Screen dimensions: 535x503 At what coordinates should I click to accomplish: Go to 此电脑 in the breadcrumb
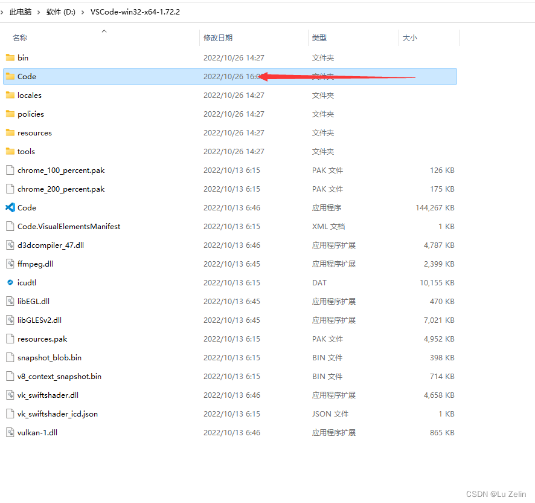pyautogui.click(x=21, y=12)
